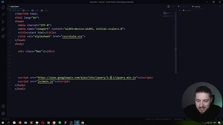Open the Chrome icon left of Vivaldi

coord(48,123)
